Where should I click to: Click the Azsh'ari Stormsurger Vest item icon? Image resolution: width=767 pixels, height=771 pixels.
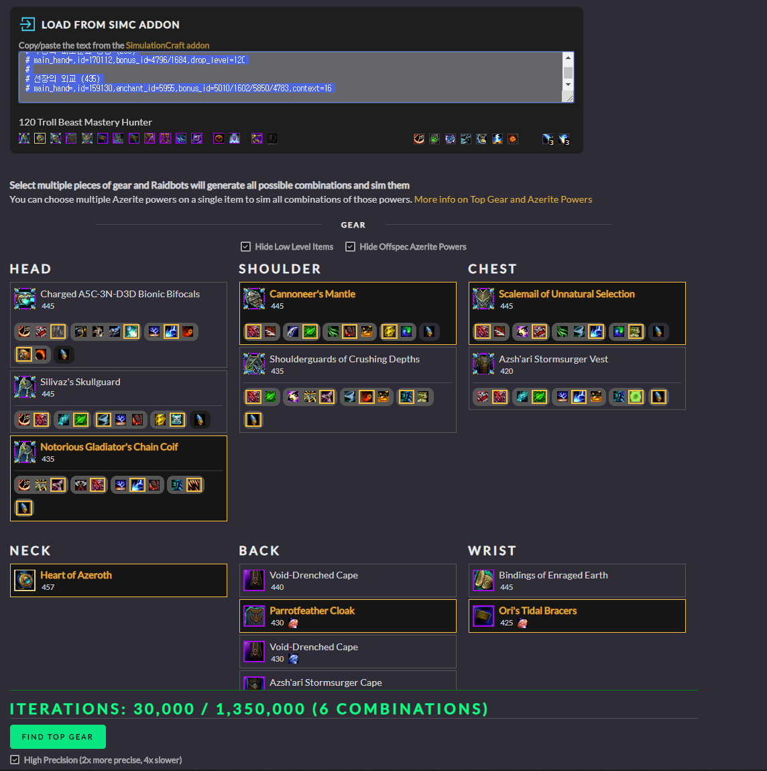tap(483, 364)
